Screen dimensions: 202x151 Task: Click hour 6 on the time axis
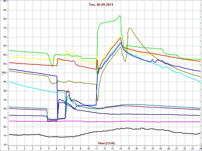tap(57, 149)
